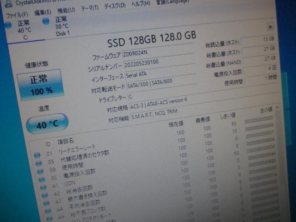The image size is (296, 222).
Task: Click the 項目名 column header
Action: coord(66,141)
